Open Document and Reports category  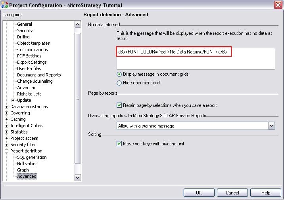(x=39, y=75)
